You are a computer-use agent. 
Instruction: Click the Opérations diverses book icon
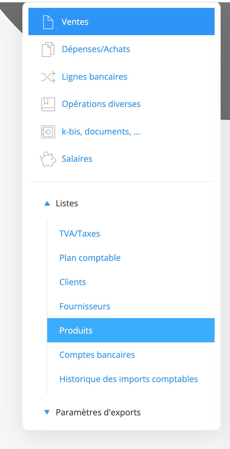[48, 104]
